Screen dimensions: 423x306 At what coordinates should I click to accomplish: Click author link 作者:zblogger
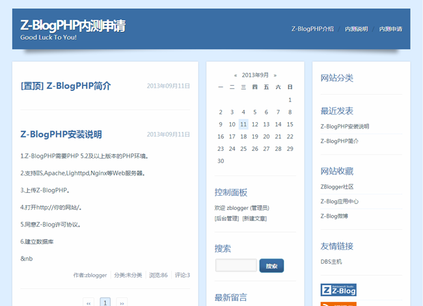click(90, 275)
